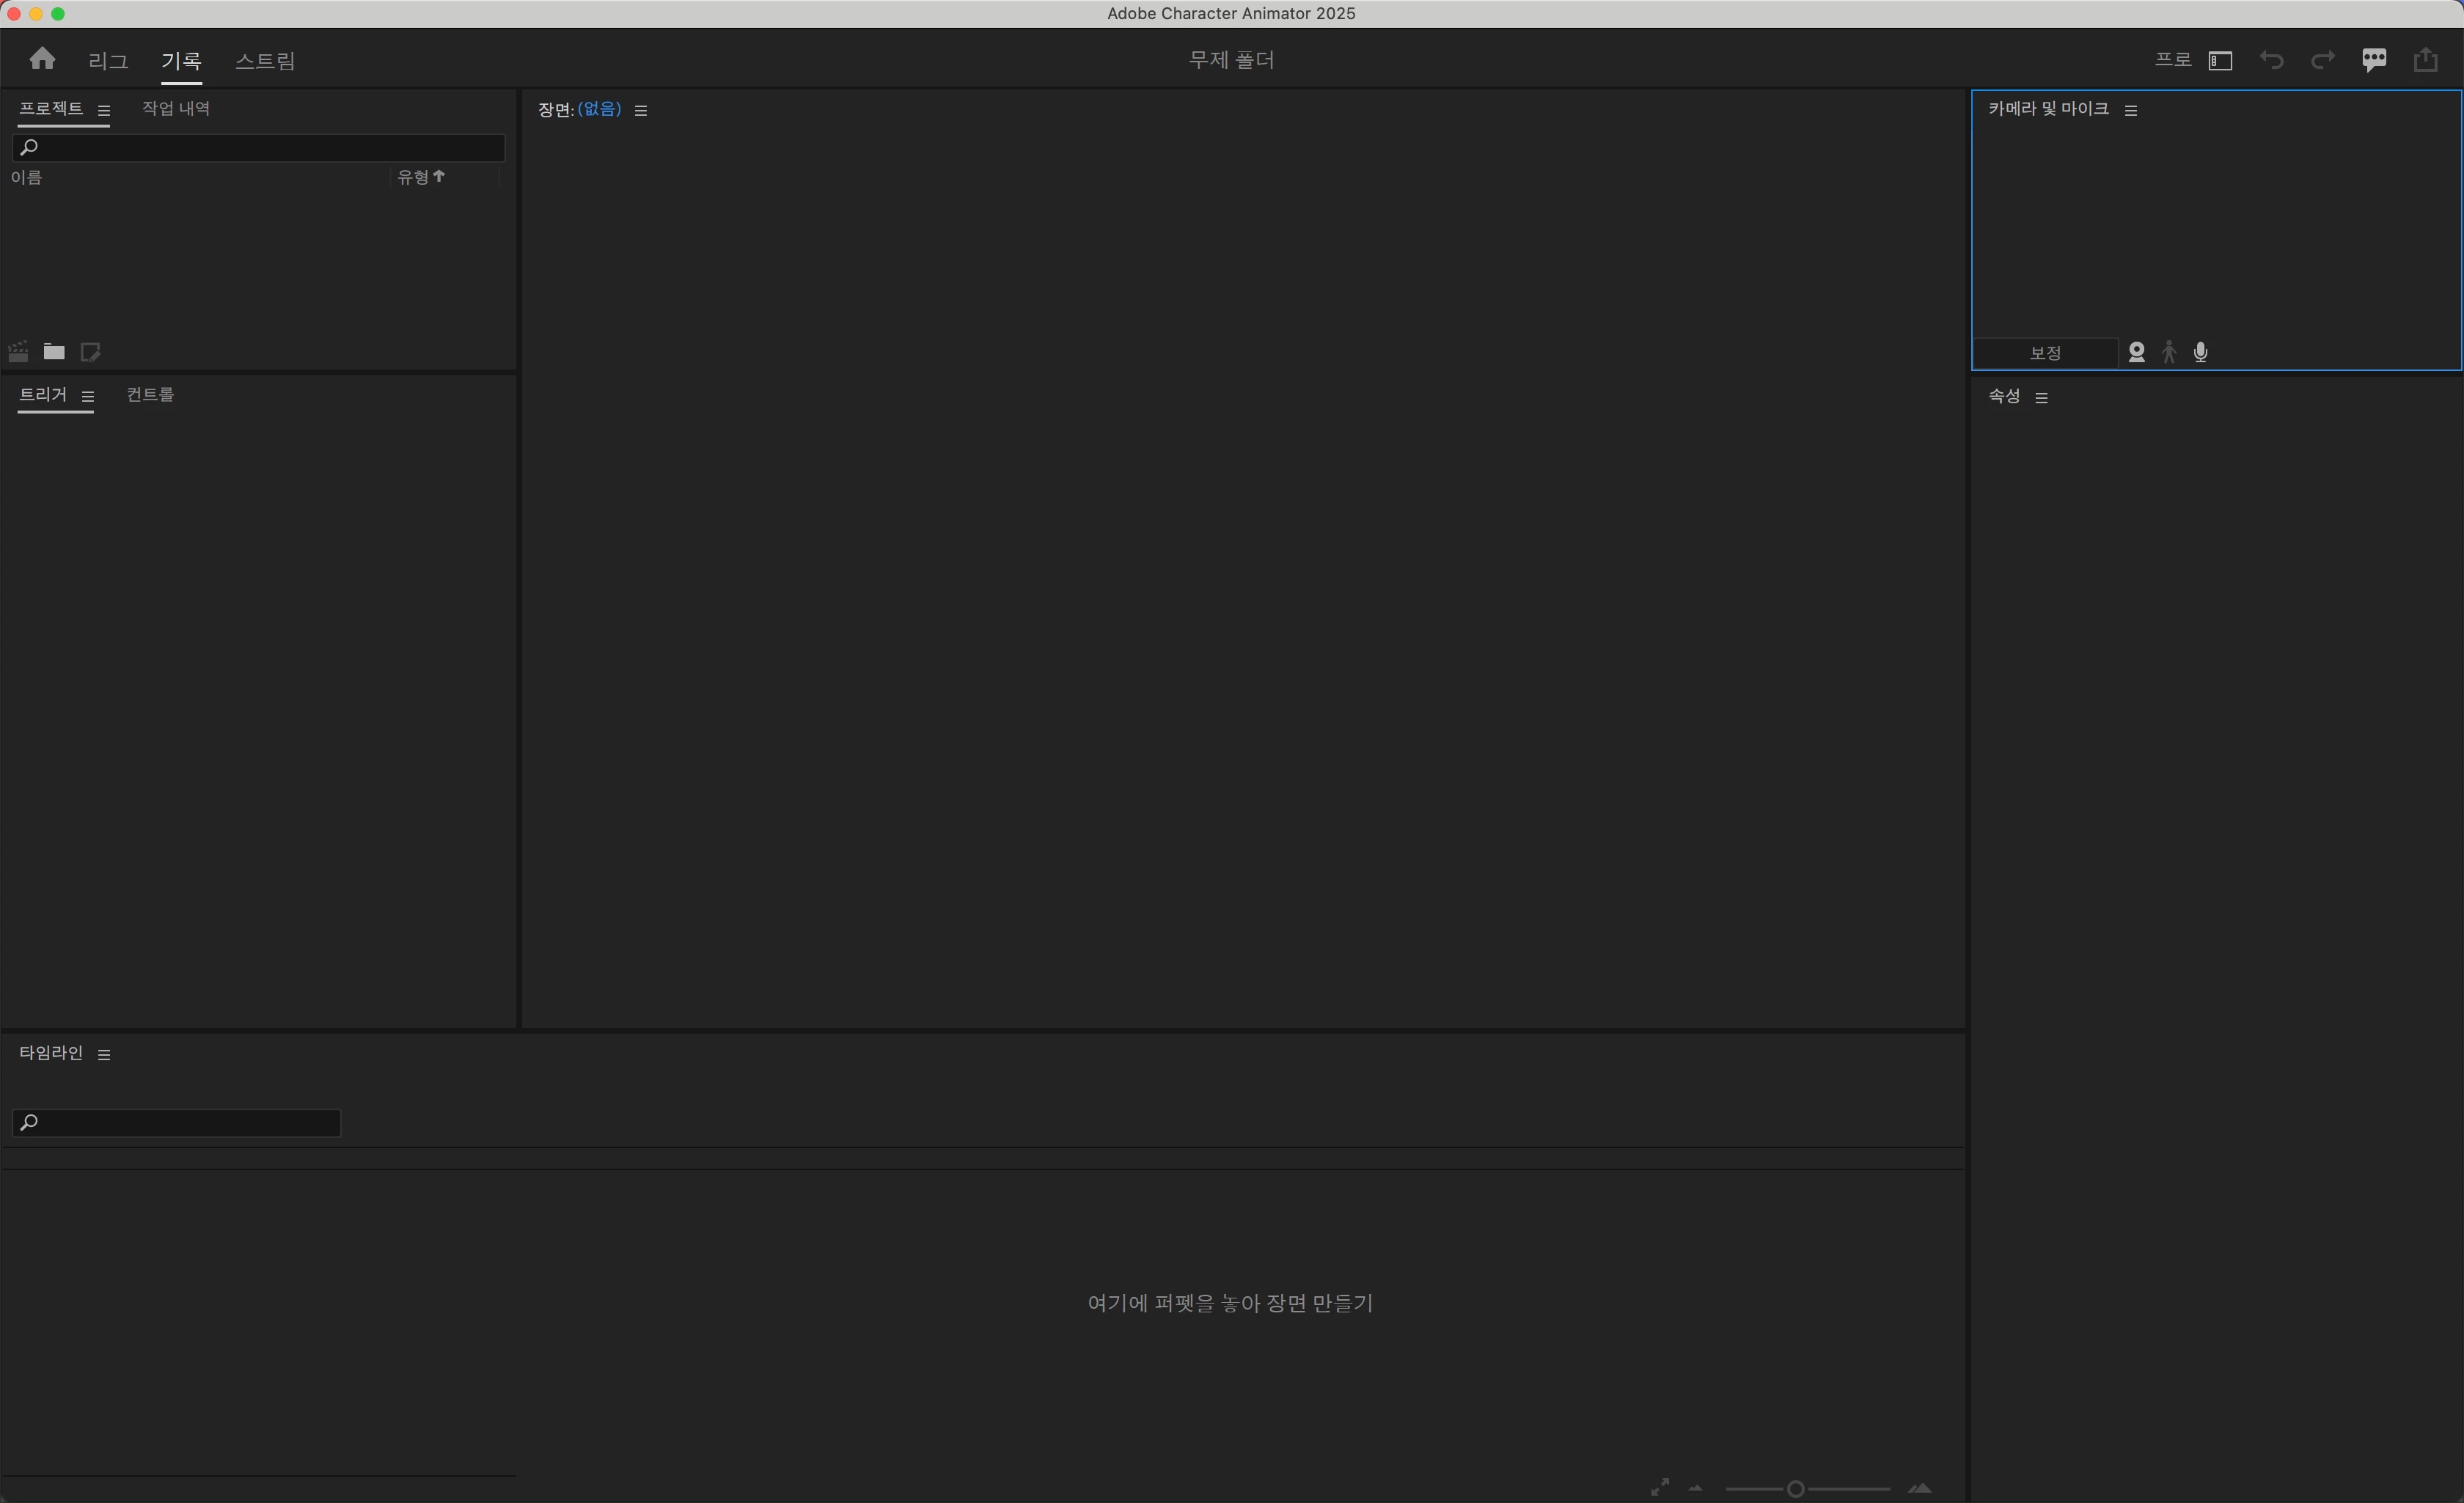The height and width of the screenshot is (1503, 2464).
Task: Open the 카메라 및 마이크 panel menu
Action: click(2131, 110)
